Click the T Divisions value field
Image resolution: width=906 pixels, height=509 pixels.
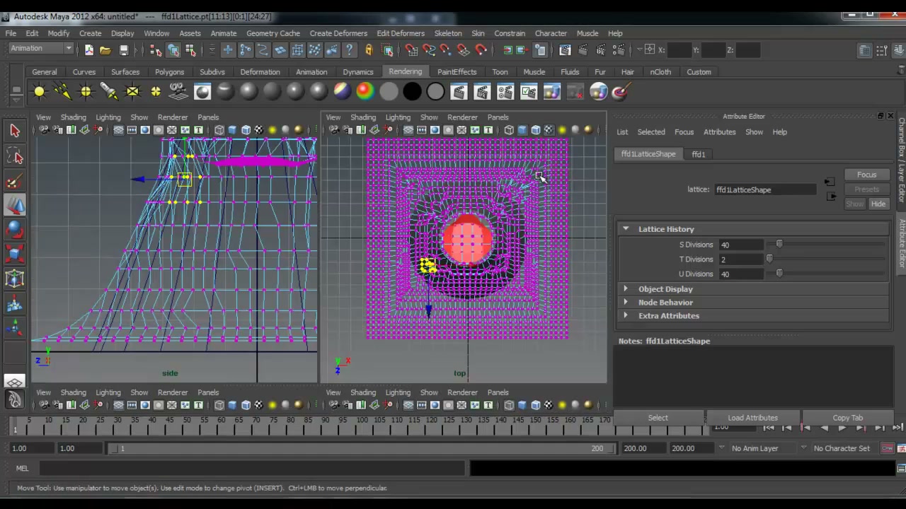click(741, 259)
